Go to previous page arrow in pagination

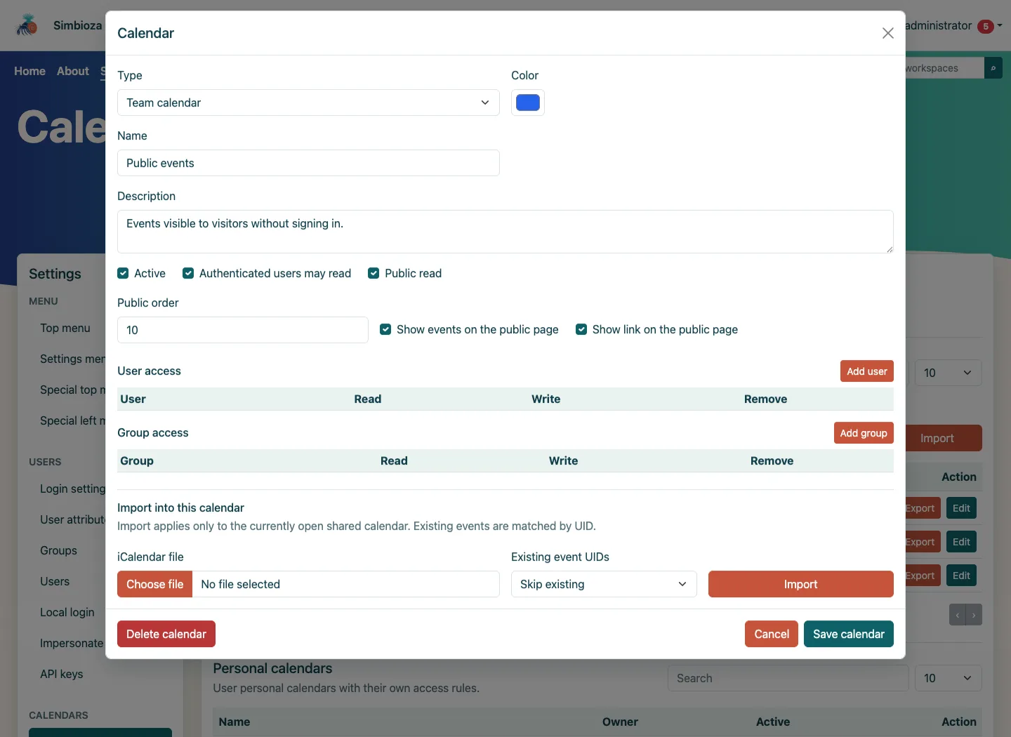point(958,615)
